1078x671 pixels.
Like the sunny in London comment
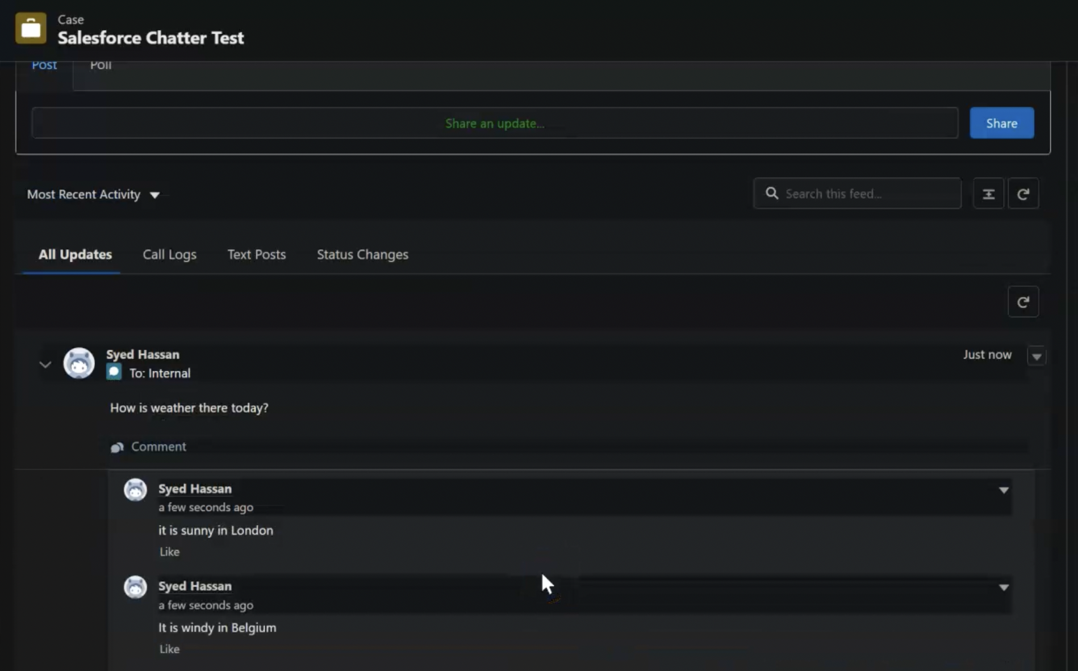pyautogui.click(x=169, y=551)
